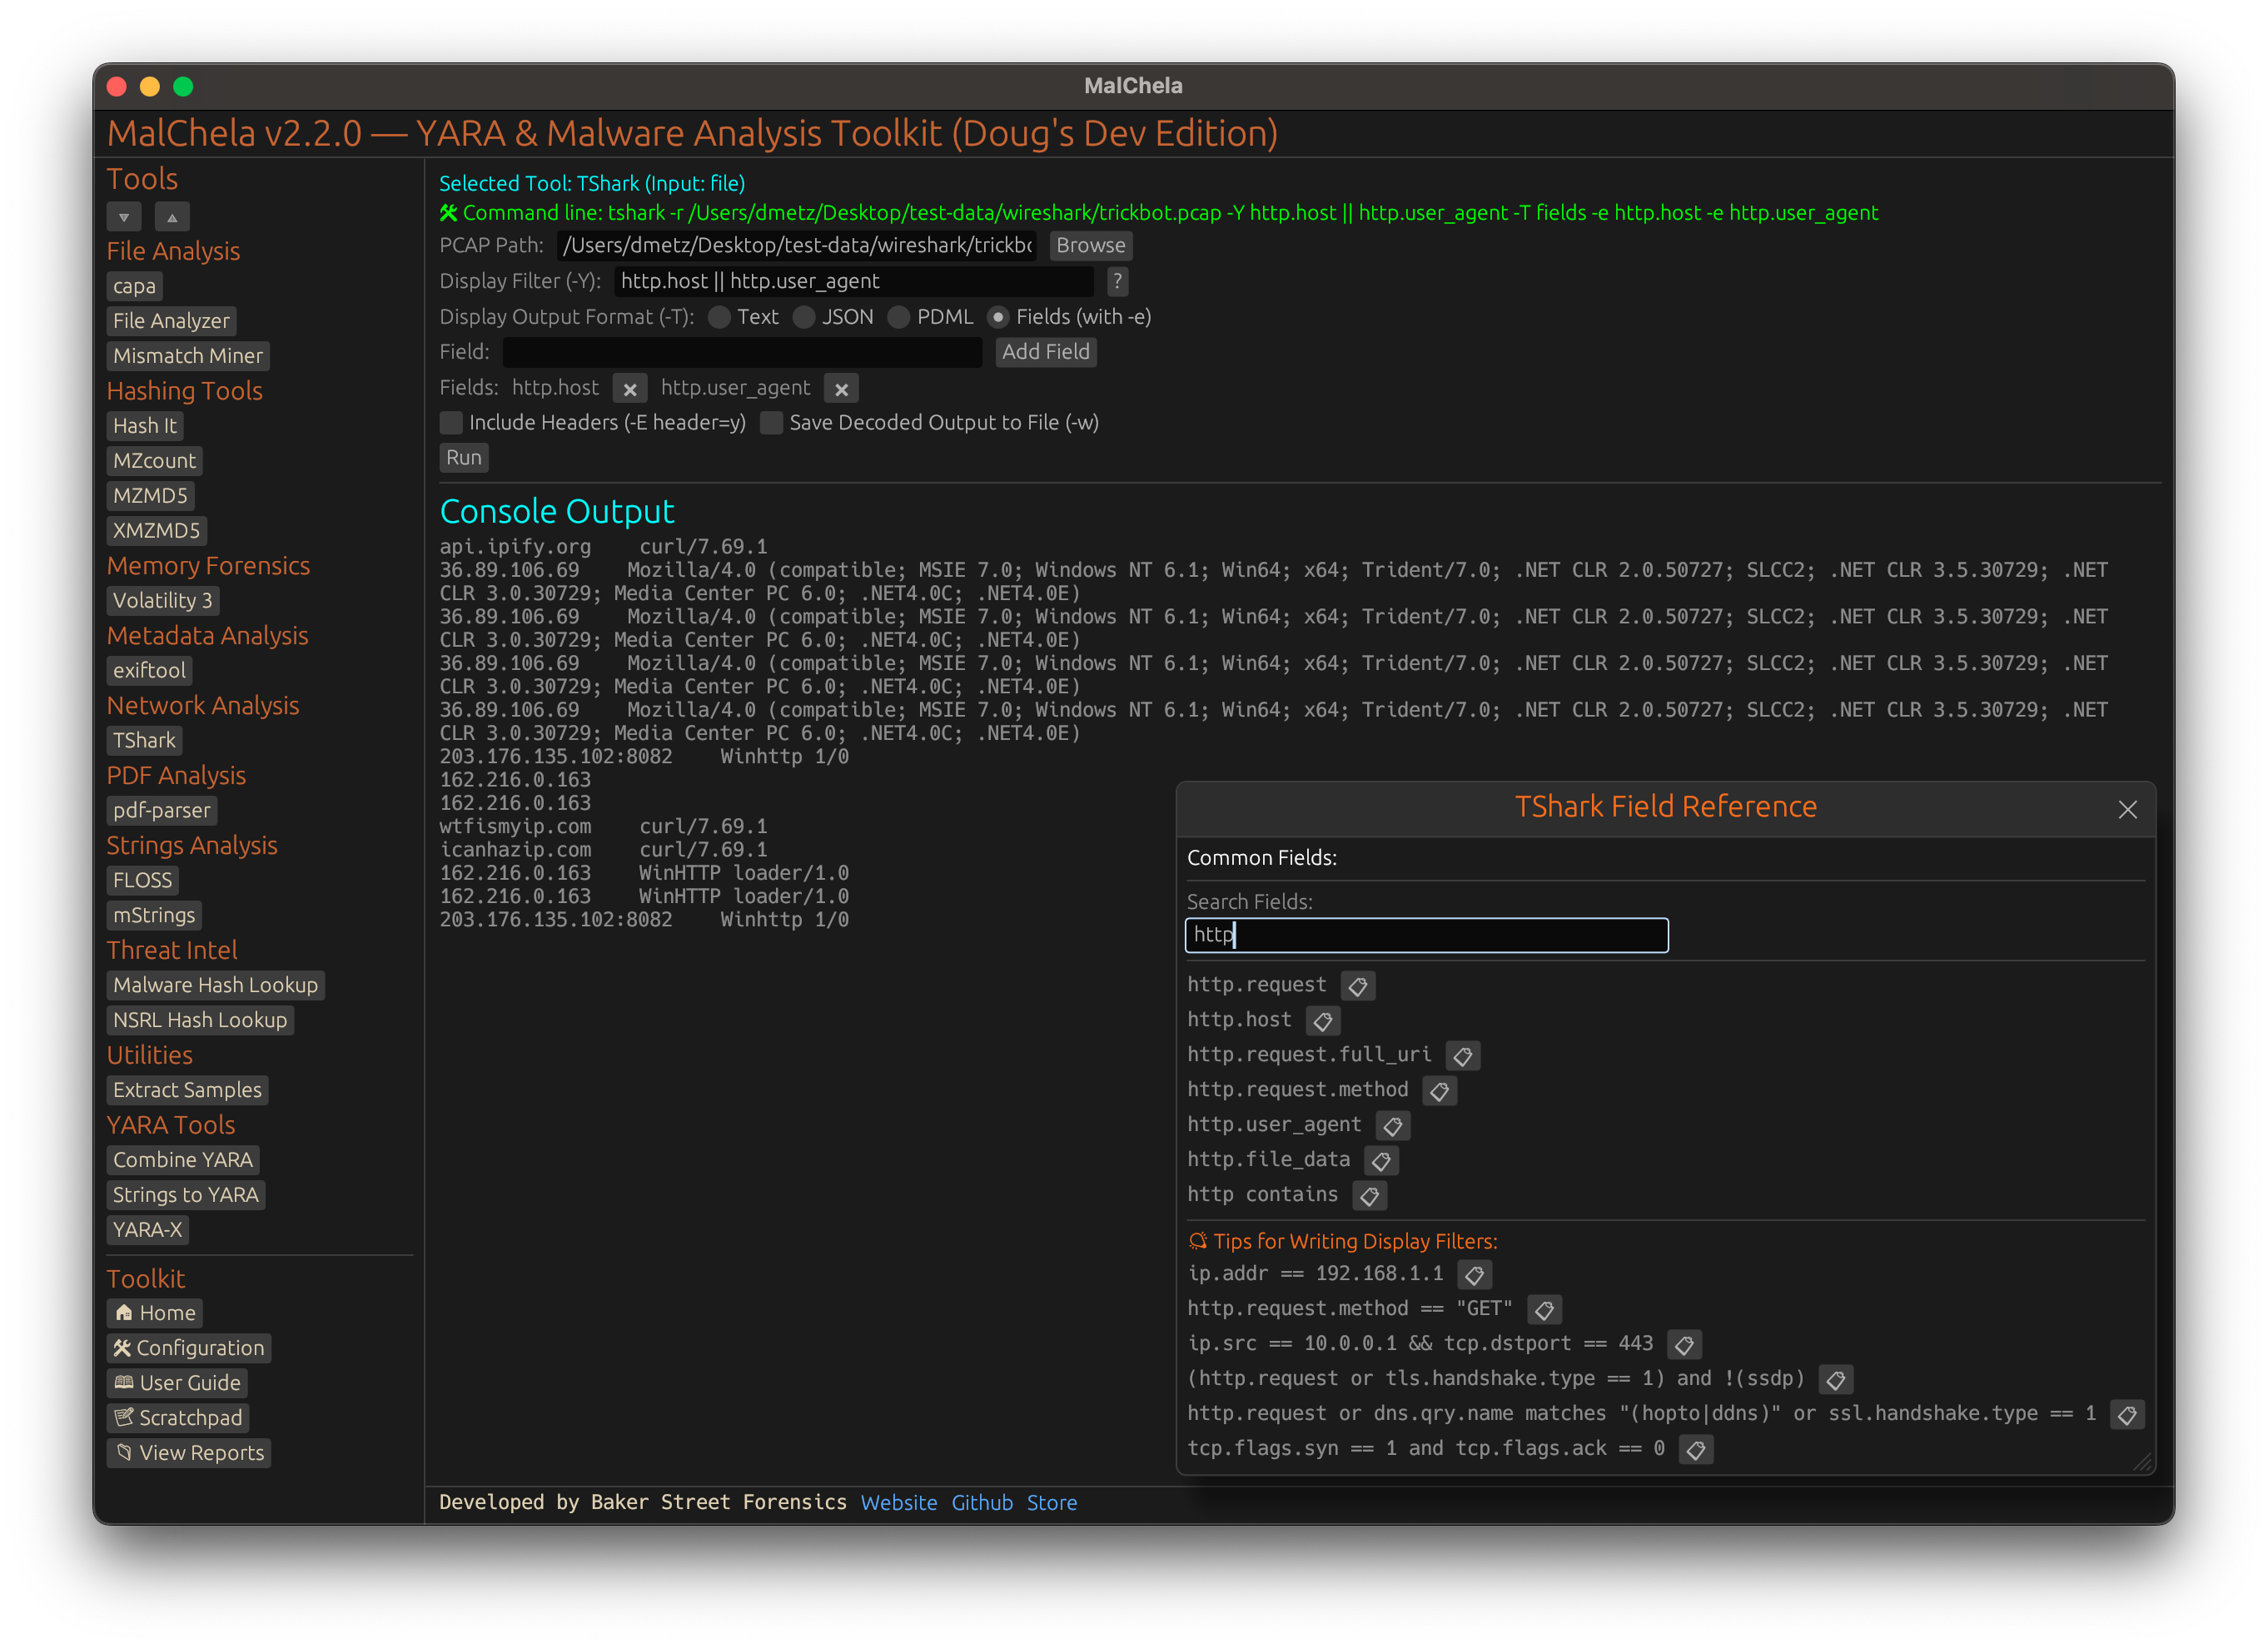Click tag icon for tcp.flags.syn tip

click(x=1695, y=1449)
